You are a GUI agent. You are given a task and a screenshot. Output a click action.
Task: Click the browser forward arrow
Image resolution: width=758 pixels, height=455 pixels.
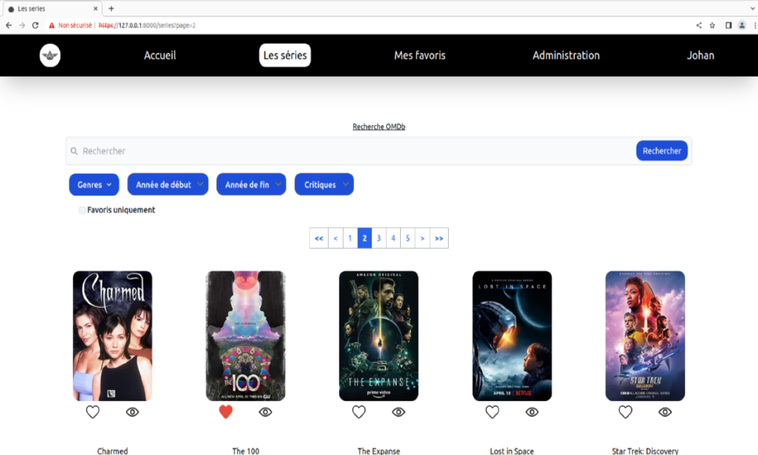[22, 25]
